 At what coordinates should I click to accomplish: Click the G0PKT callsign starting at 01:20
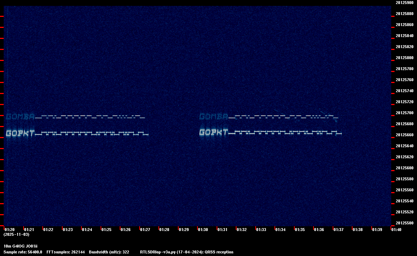[20, 133]
